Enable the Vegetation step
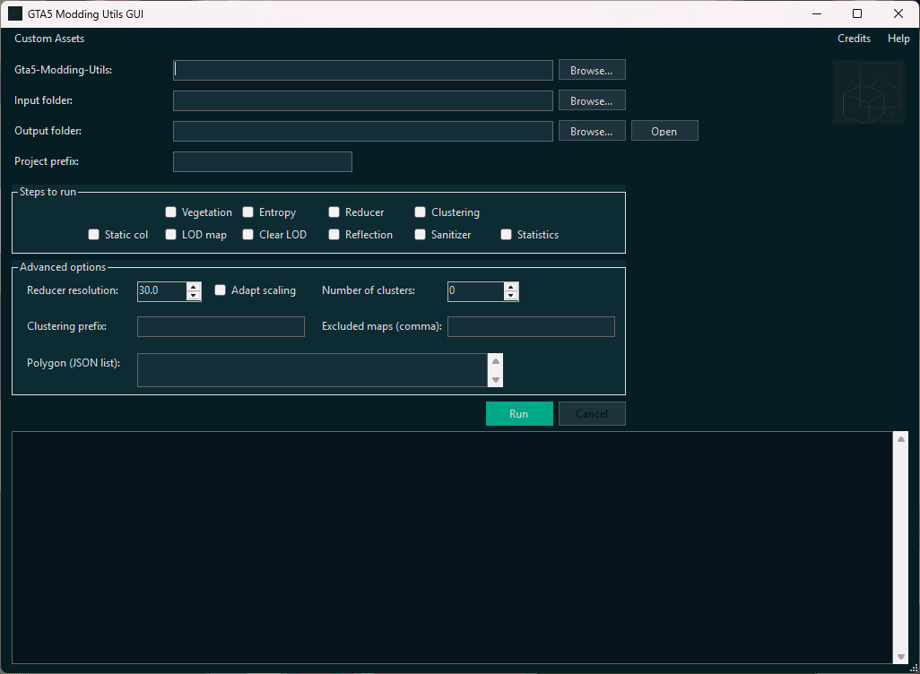The width and height of the screenshot is (920, 674). click(170, 212)
